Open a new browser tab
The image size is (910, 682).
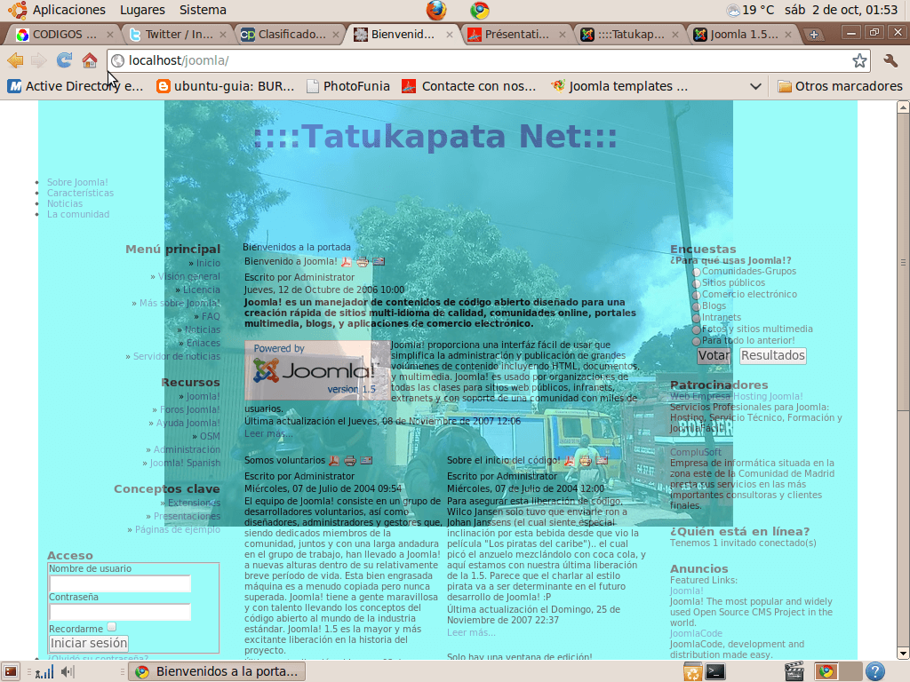(814, 35)
